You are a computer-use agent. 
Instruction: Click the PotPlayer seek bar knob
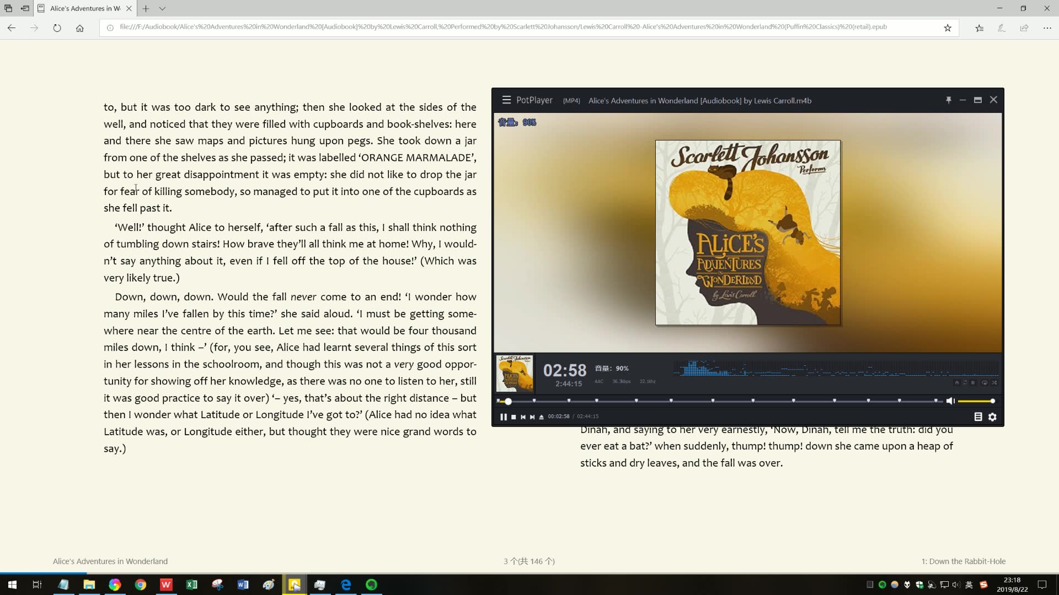(x=508, y=402)
